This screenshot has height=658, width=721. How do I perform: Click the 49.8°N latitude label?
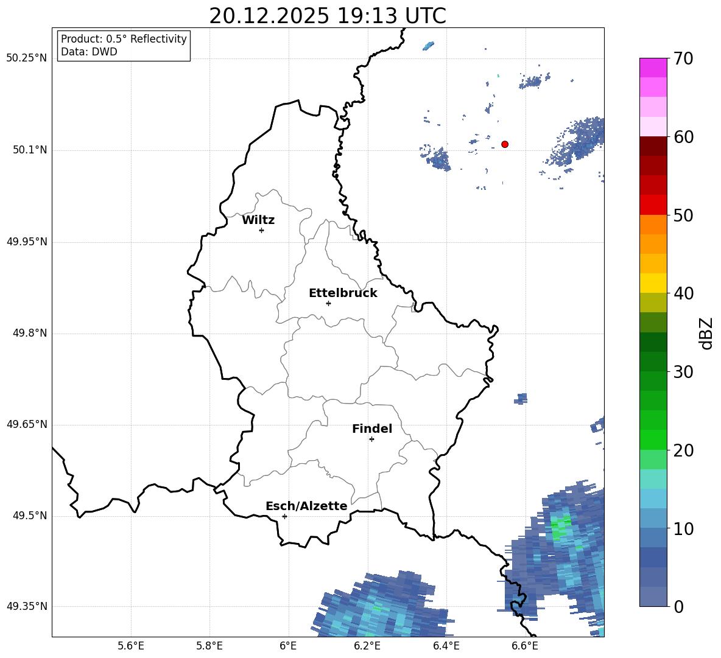(x=30, y=333)
